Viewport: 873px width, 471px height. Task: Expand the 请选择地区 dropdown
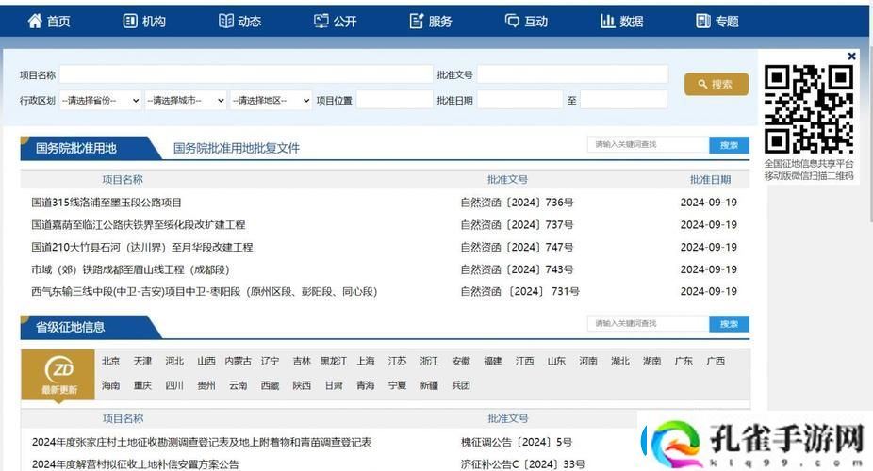coord(271,100)
